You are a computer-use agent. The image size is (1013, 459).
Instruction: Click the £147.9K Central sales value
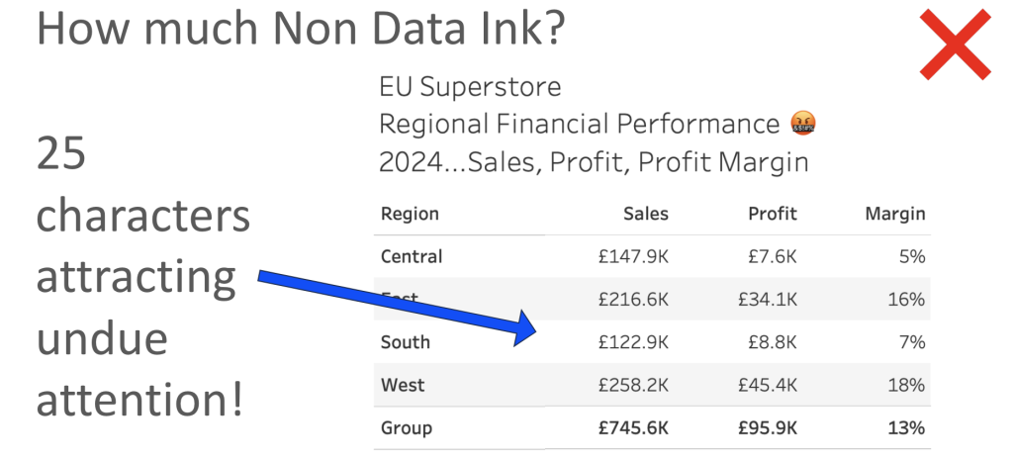click(x=633, y=256)
